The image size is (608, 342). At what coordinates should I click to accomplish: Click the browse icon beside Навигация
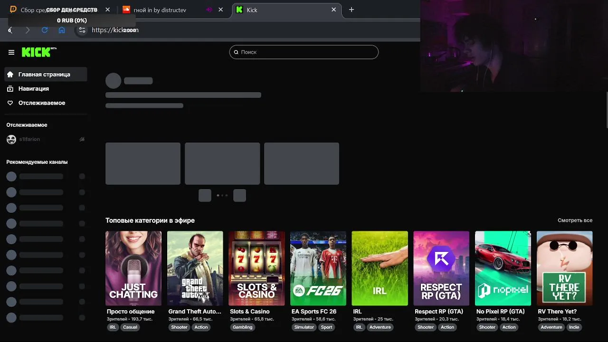coord(10,89)
